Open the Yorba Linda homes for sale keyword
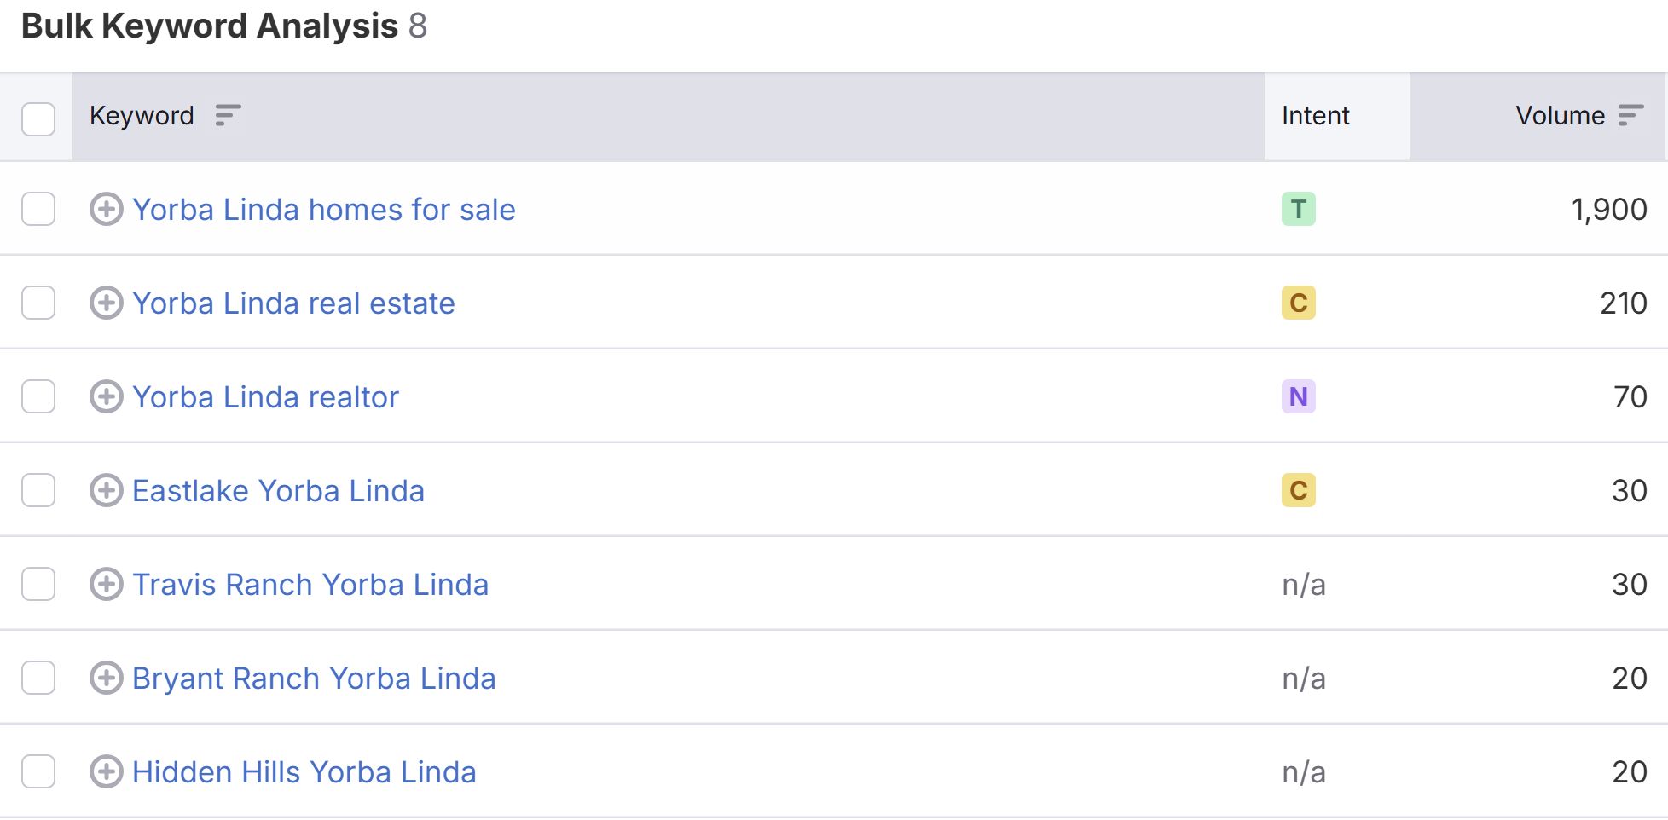The height and width of the screenshot is (820, 1668). tap(324, 209)
